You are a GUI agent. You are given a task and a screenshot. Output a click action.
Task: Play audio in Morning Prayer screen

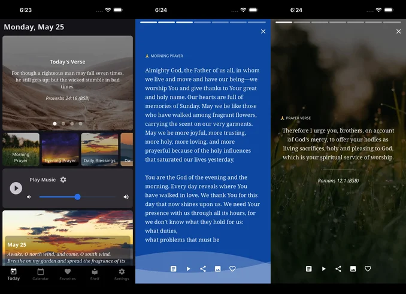pyautogui.click(x=188, y=269)
